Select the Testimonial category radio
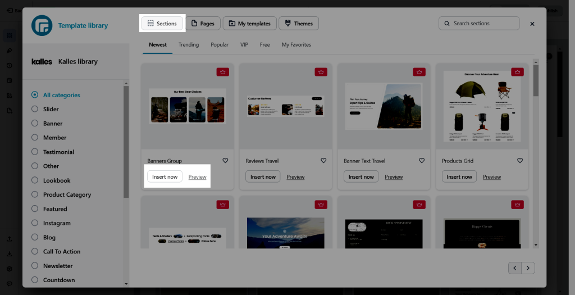This screenshot has width=575, height=295. [35, 152]
